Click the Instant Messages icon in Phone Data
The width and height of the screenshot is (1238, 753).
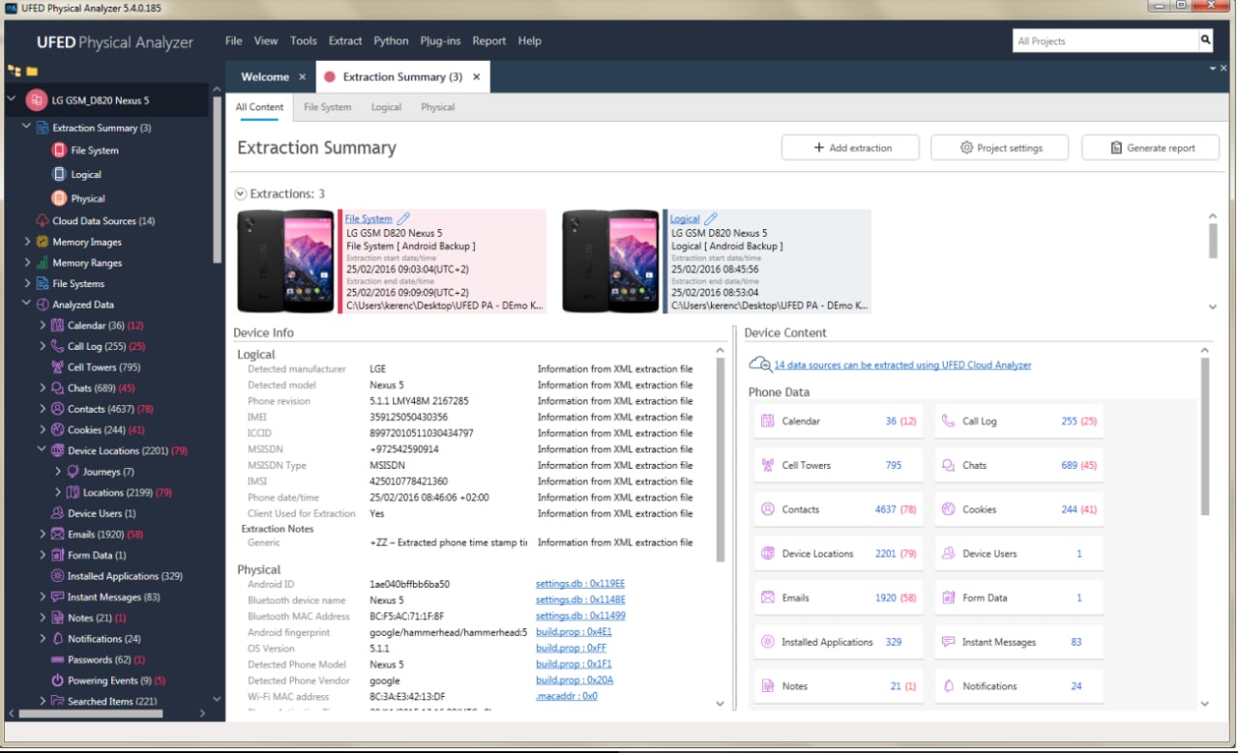[948, 642]
